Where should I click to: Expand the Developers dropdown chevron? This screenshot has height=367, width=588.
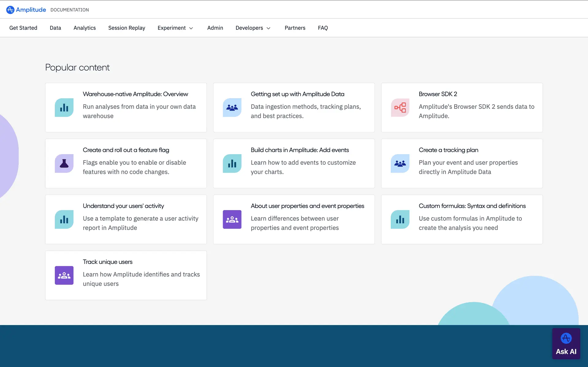[x=269, y=28]
